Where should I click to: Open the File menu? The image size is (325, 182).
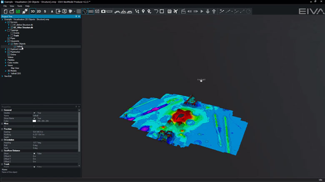(5, 6)
